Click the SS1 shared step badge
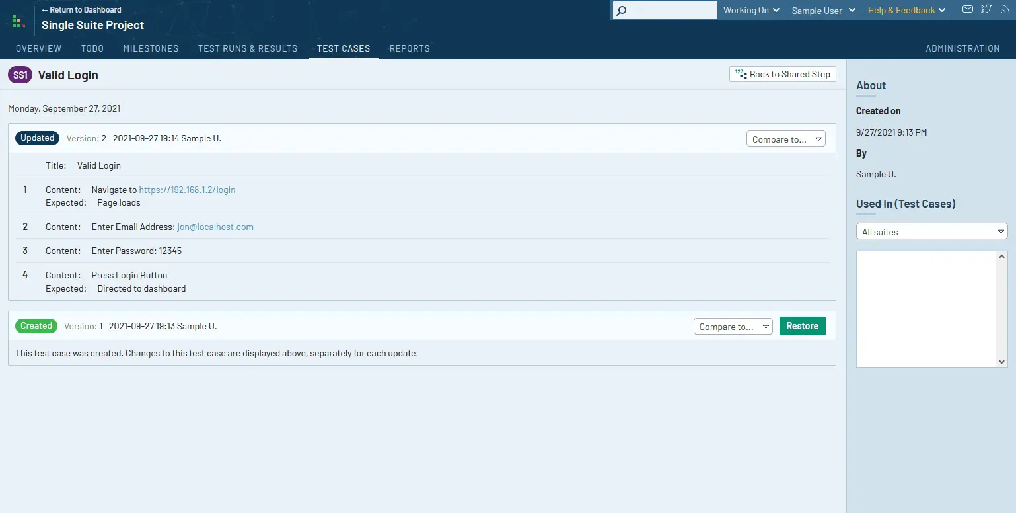1016x513 pixels. pyautogui.click(x=20, y=75)
